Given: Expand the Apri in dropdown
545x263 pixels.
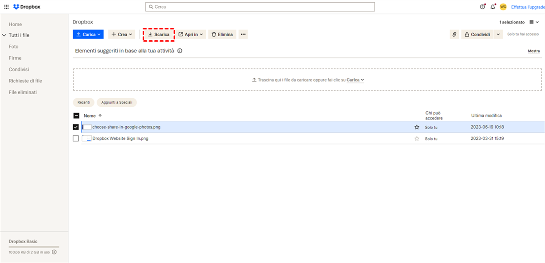Looking at the screenshot, I should pyautogui.click(x=191, y=34).
